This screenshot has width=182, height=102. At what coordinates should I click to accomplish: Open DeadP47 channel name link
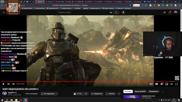tap(11, 93)
